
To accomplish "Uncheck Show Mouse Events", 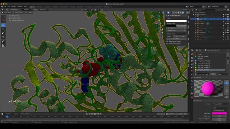I will coord(167,42).
